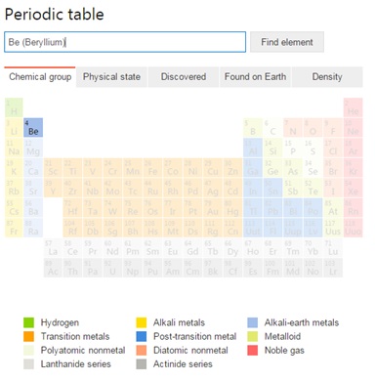375x381 pixels.
Task: Pick the Fe element cell
Action: point(152,168)
